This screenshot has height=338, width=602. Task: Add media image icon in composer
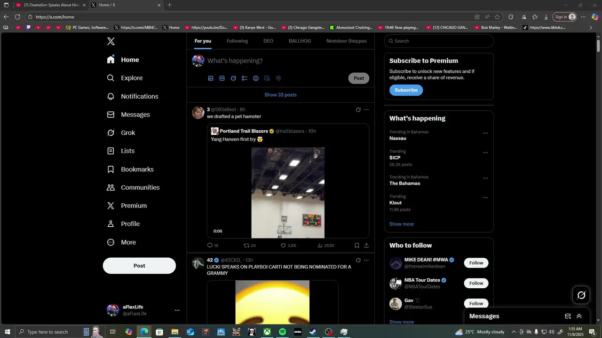(x=211, y=78)
